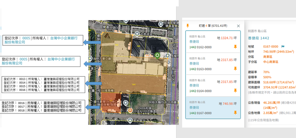Select the 1324.71 坪 area value
This screenshot has height=138, width=296.
227,38
